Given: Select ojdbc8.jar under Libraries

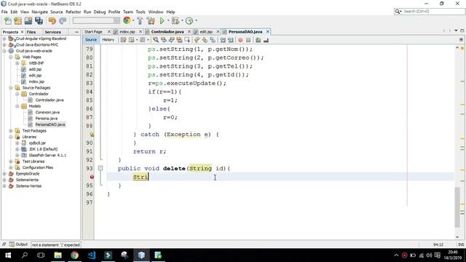Looking at the screenshot, I should click(x=37, y=143).
